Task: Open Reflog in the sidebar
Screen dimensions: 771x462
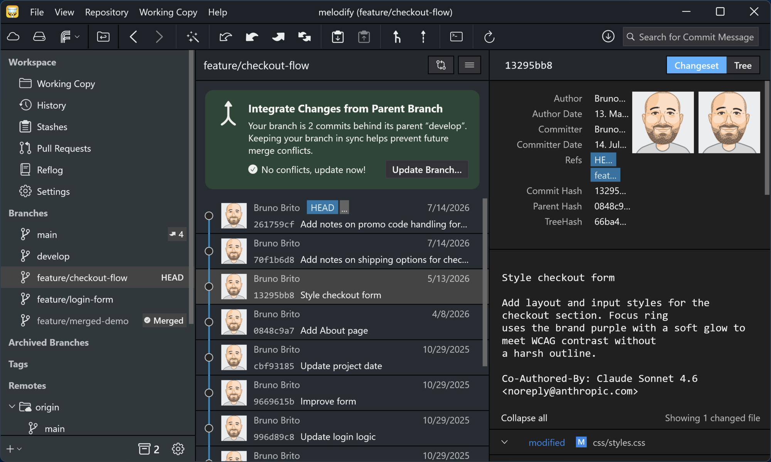Action: tap(96, 170)
